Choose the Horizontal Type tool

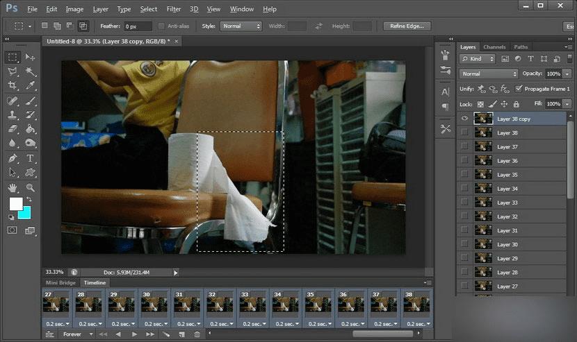click(30, 158)
